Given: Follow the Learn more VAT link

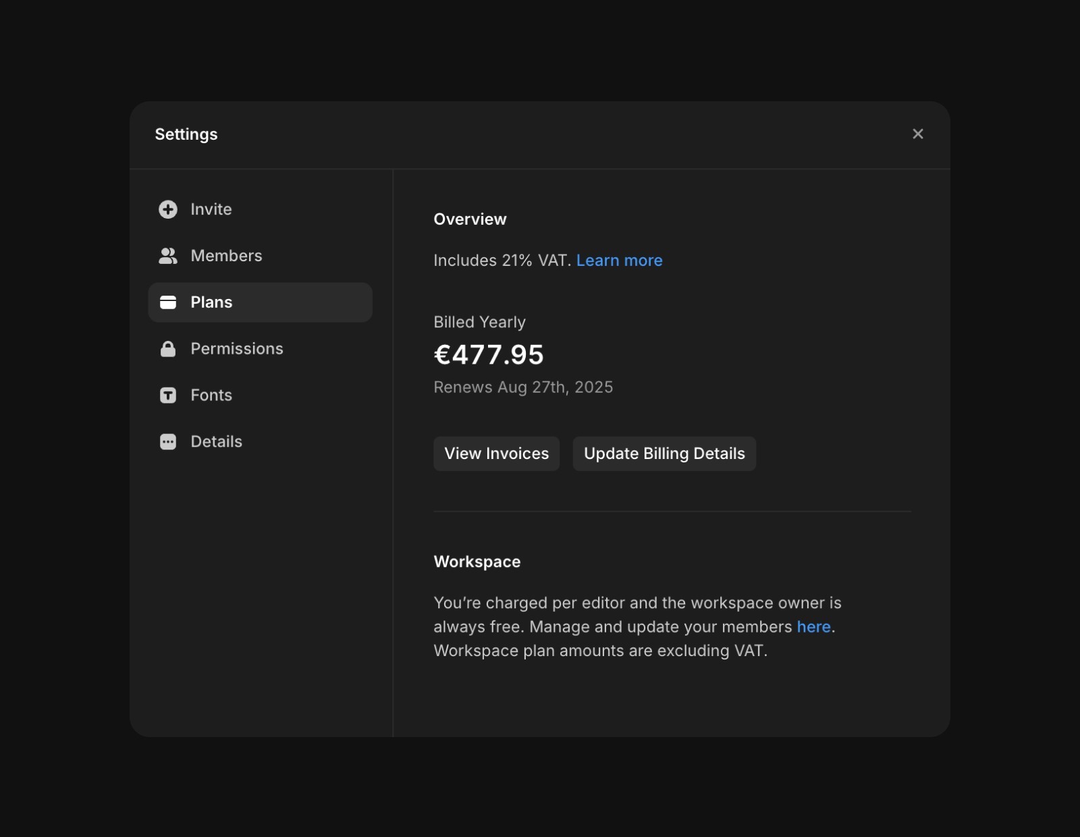Looking at the screenshot, I should click(x=620, y=261).
